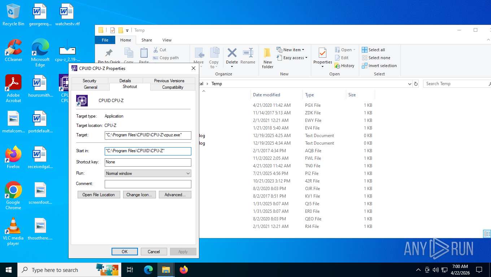
Task: Click OK in CPU-Z Properties
Action: [125, 252]
